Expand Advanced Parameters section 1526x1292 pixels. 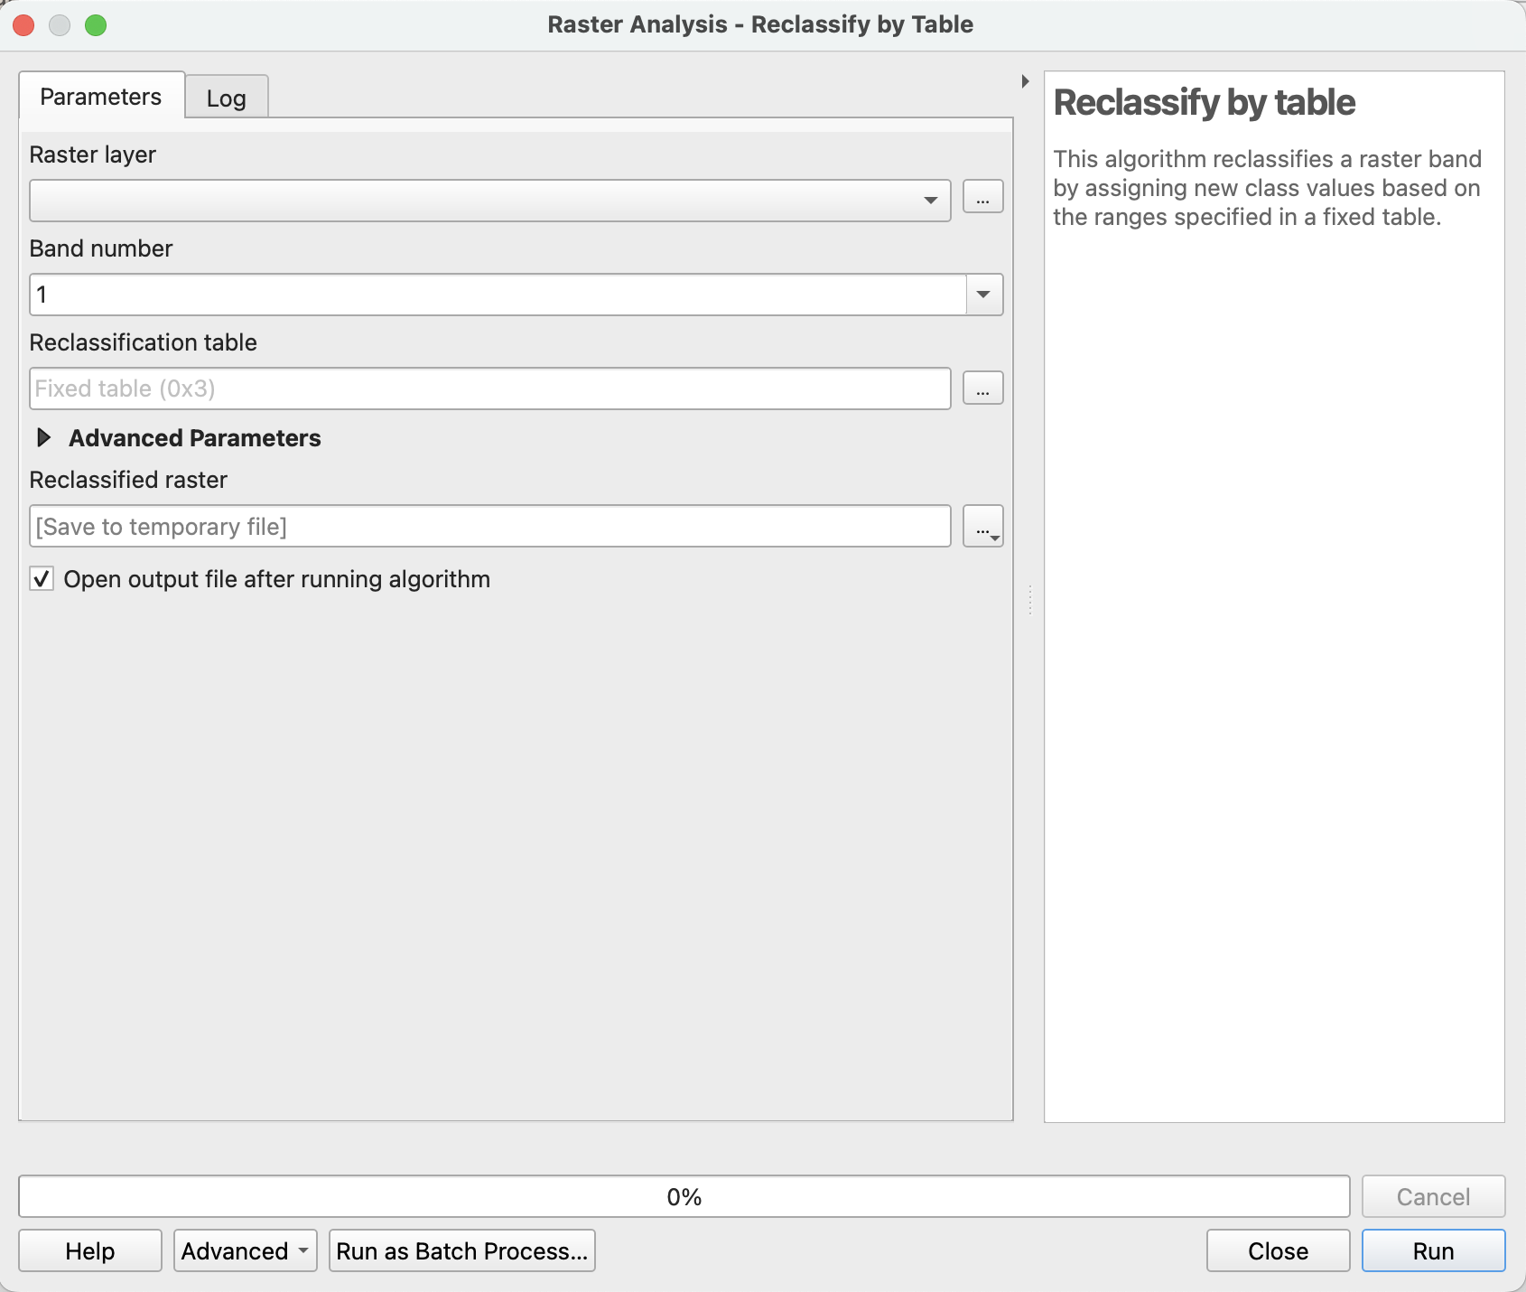tap(43, 438)
